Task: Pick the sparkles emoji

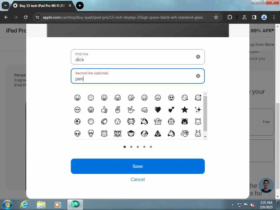Action: pyautogui.click(x=198, y=110)
